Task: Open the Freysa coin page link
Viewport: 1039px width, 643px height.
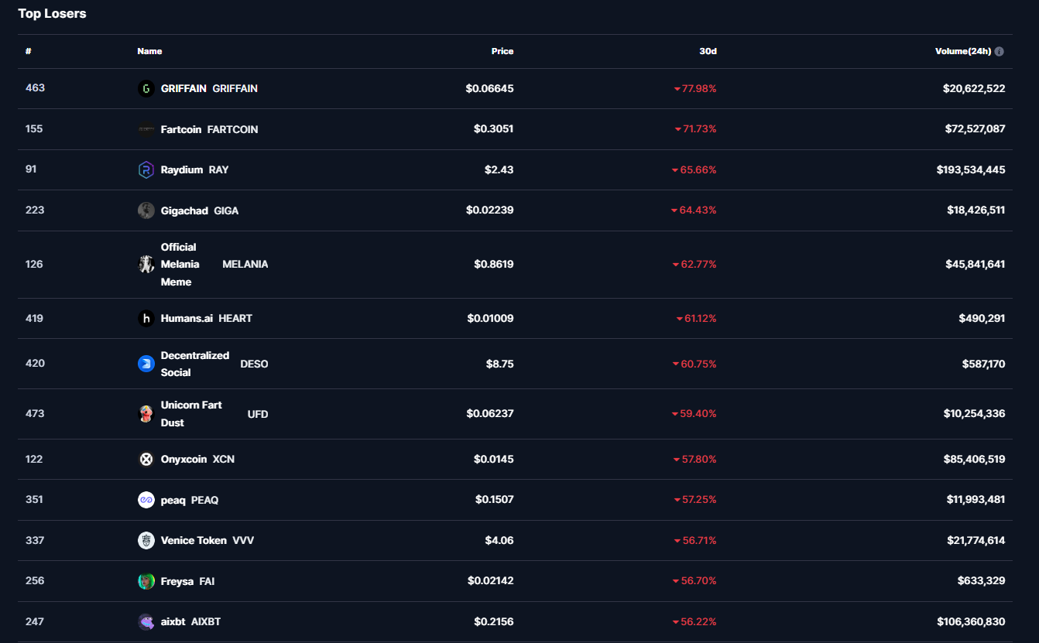Action: point(177,581)
